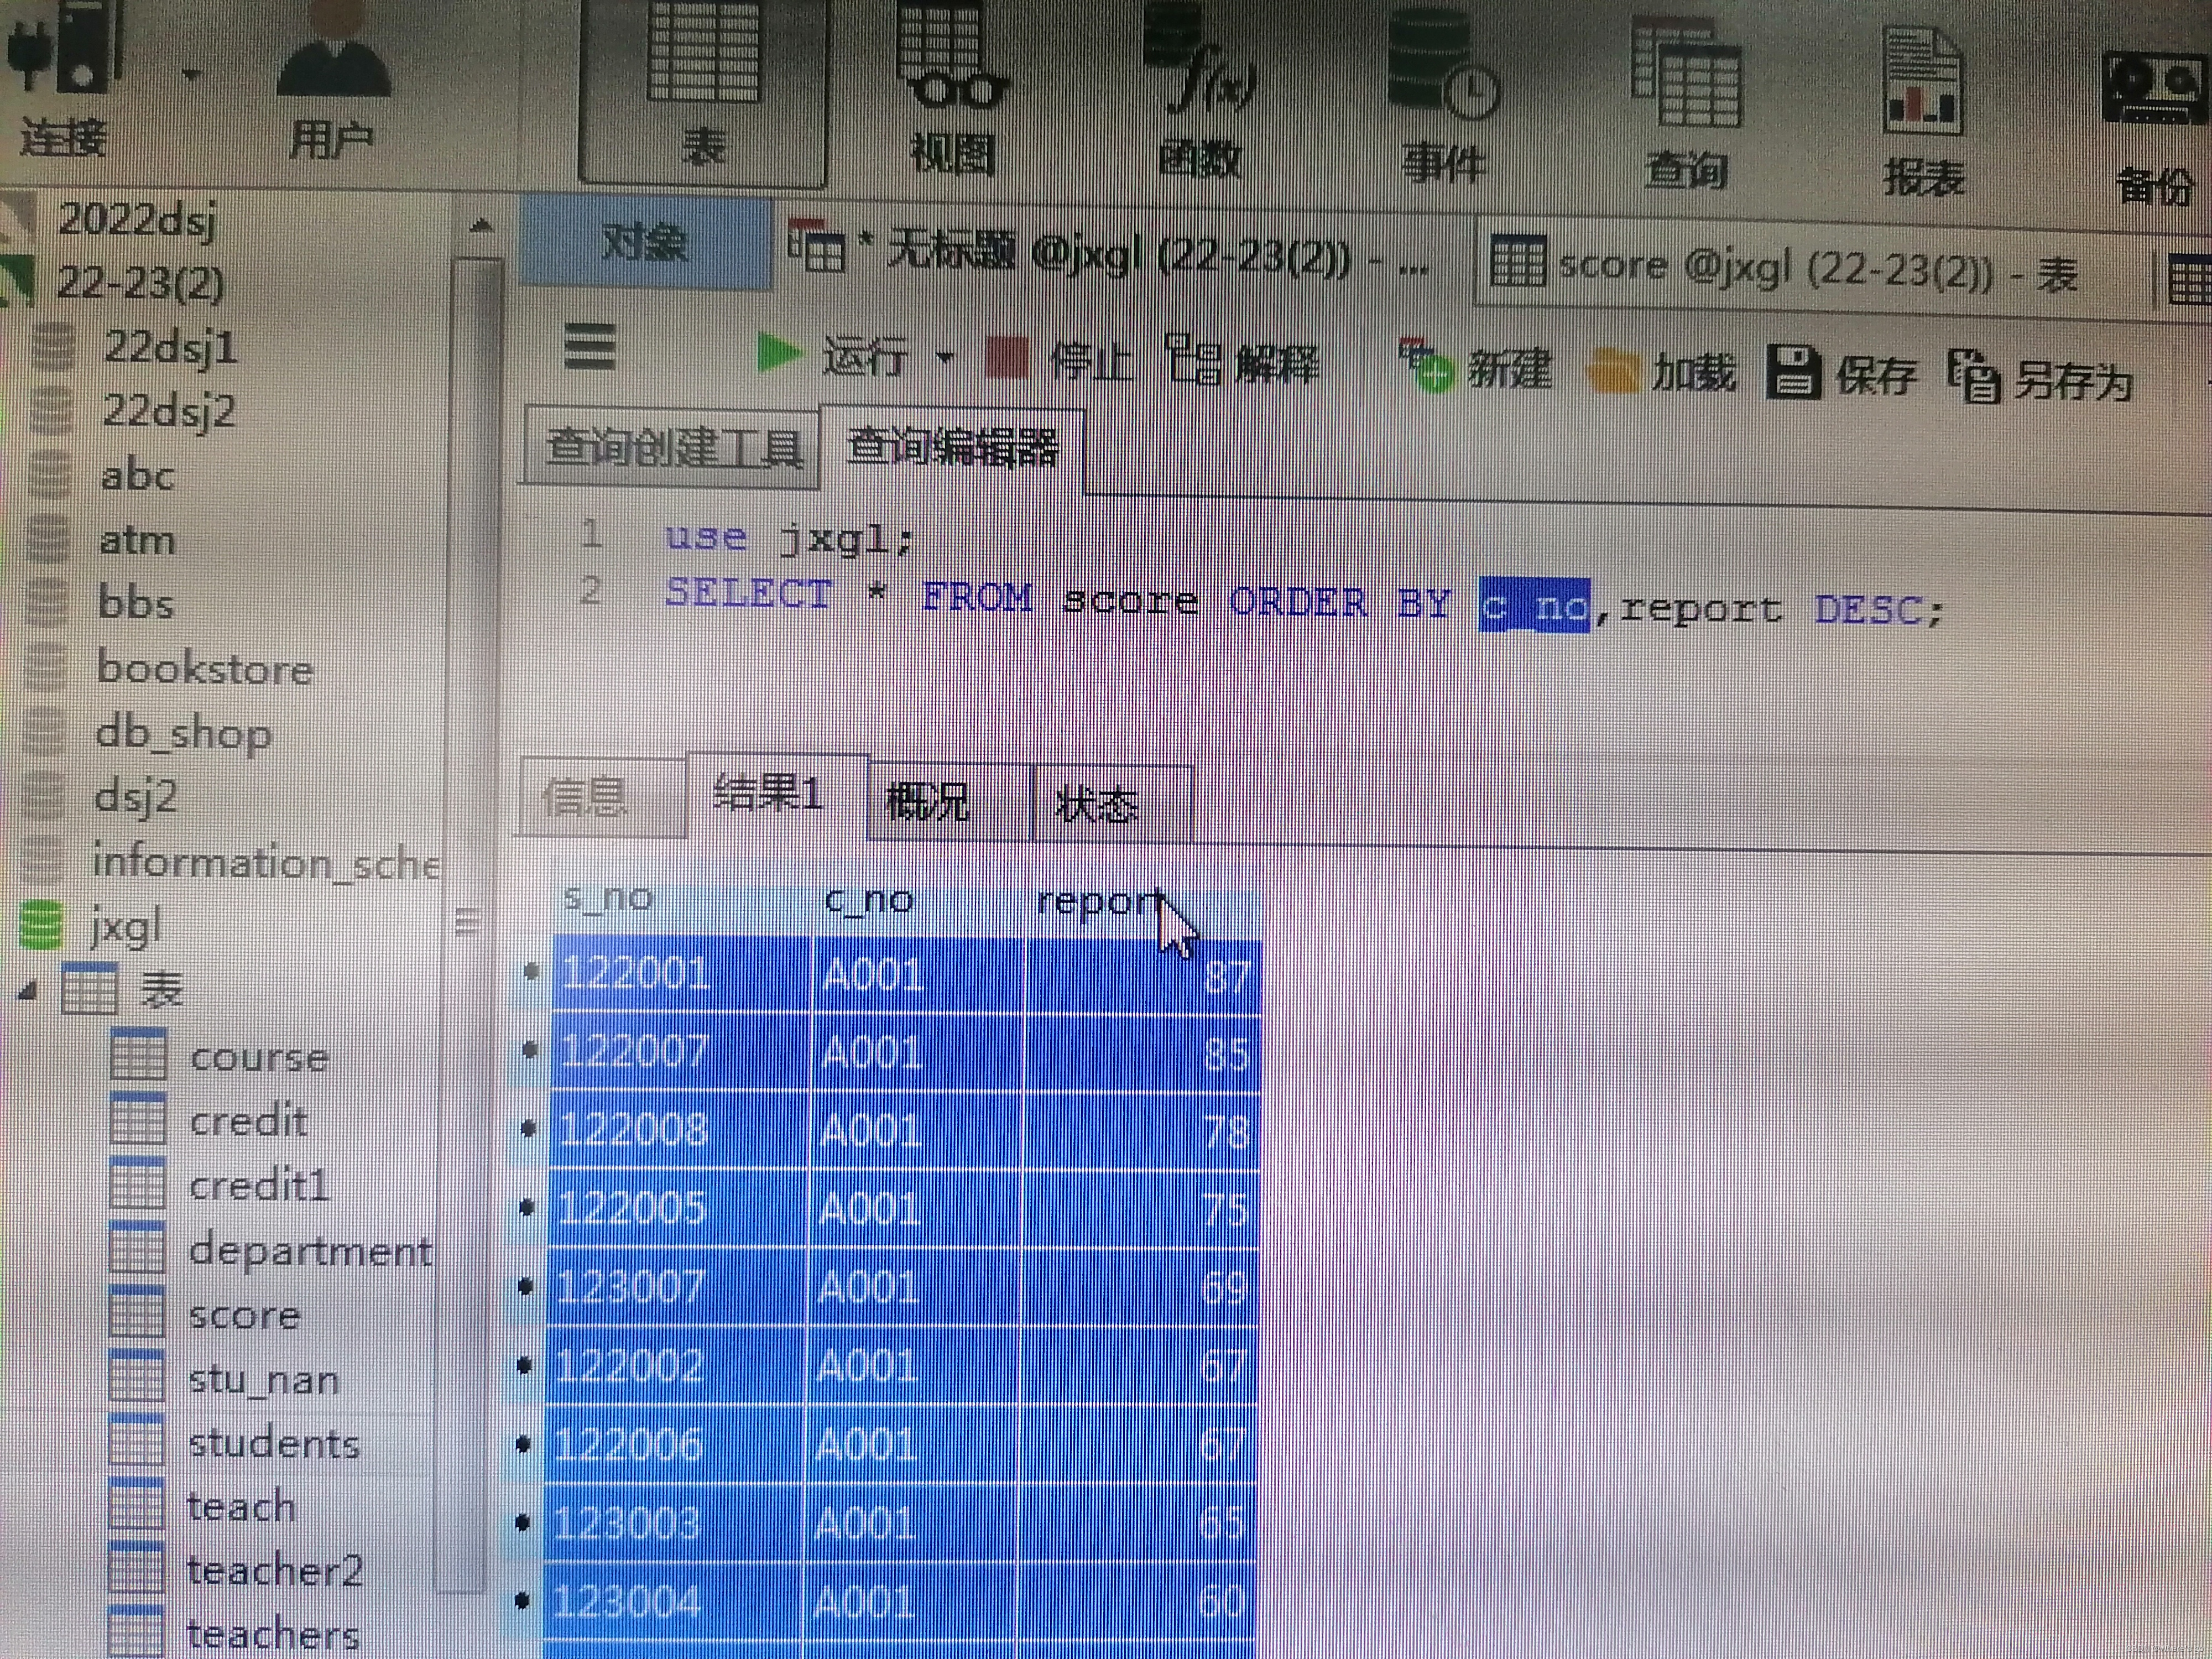Click sidebar scrollbar up arrow
Screen dimensions: 2212x1659
point(481,227)
